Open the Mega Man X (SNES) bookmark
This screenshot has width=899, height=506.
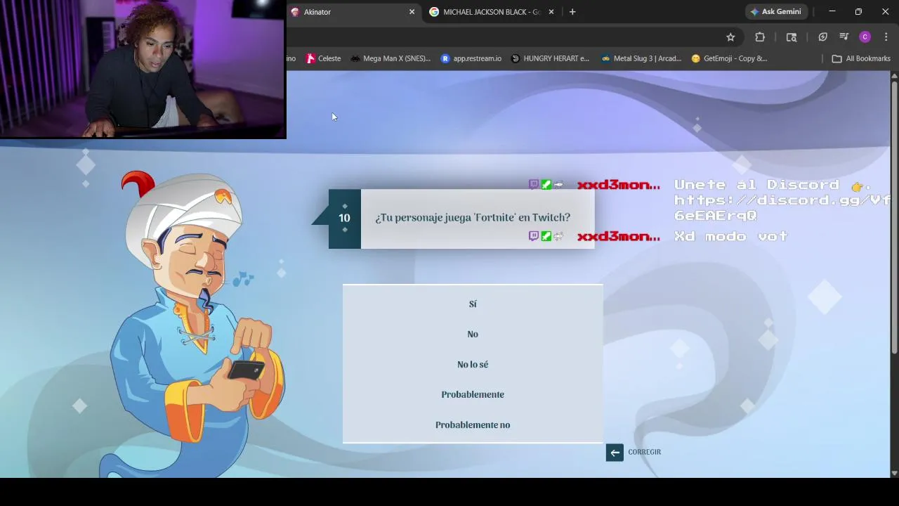click(x=391, y=58)
